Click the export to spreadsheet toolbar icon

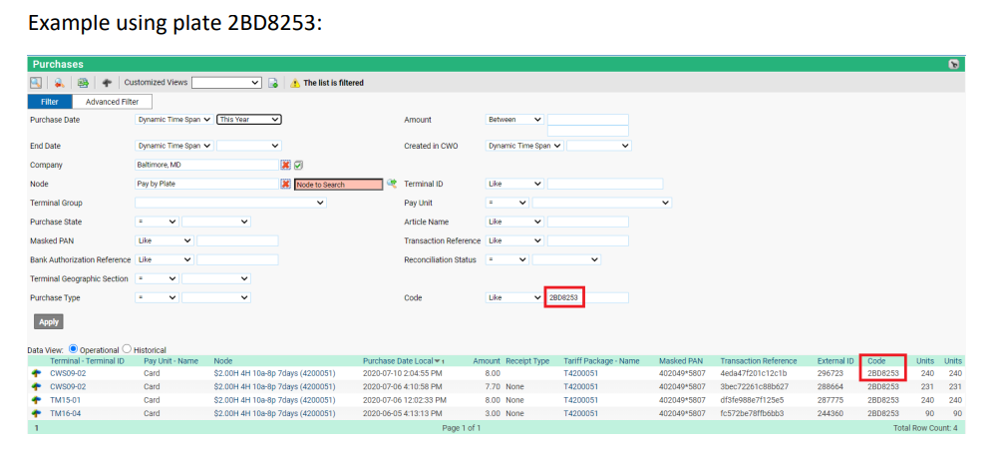(83, 83)
